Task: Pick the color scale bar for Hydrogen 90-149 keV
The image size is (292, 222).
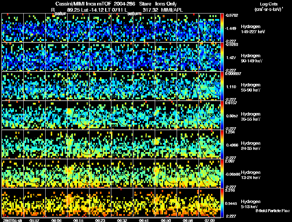Action: (x=222, y=57)
